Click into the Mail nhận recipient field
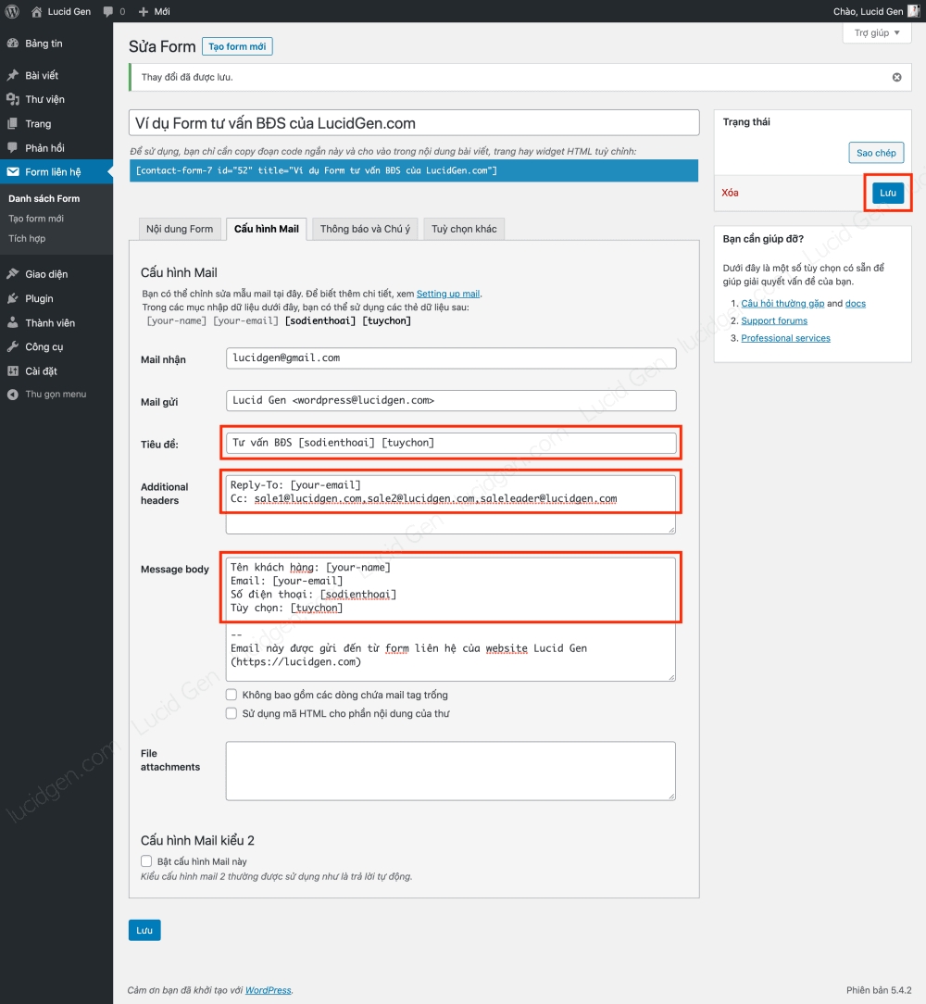 point(450,358)
